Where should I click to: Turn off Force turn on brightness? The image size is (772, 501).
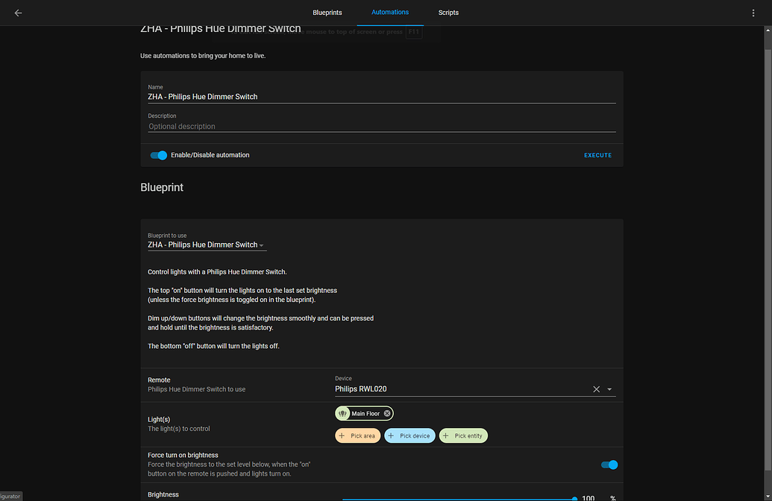[x=609, y=464]
